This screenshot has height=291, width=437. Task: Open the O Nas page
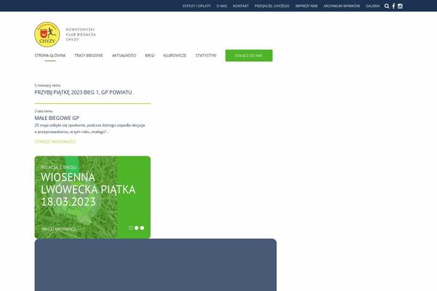pyautogui.click(x=222, y=6)
